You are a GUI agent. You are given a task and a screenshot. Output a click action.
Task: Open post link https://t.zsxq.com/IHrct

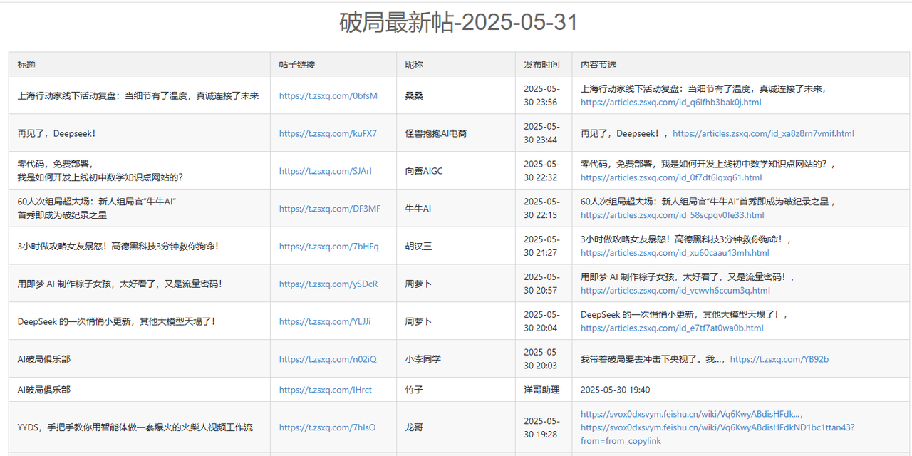click(326, 390)
